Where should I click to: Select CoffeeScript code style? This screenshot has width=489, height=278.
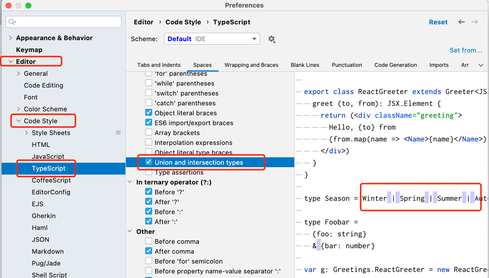[x=51, y=180]
